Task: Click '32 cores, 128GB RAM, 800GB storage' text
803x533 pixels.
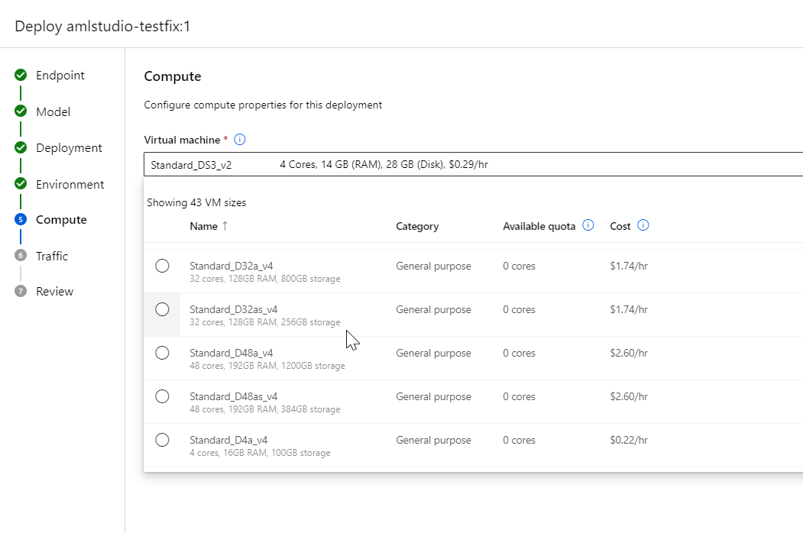Action: click(265, 279)
